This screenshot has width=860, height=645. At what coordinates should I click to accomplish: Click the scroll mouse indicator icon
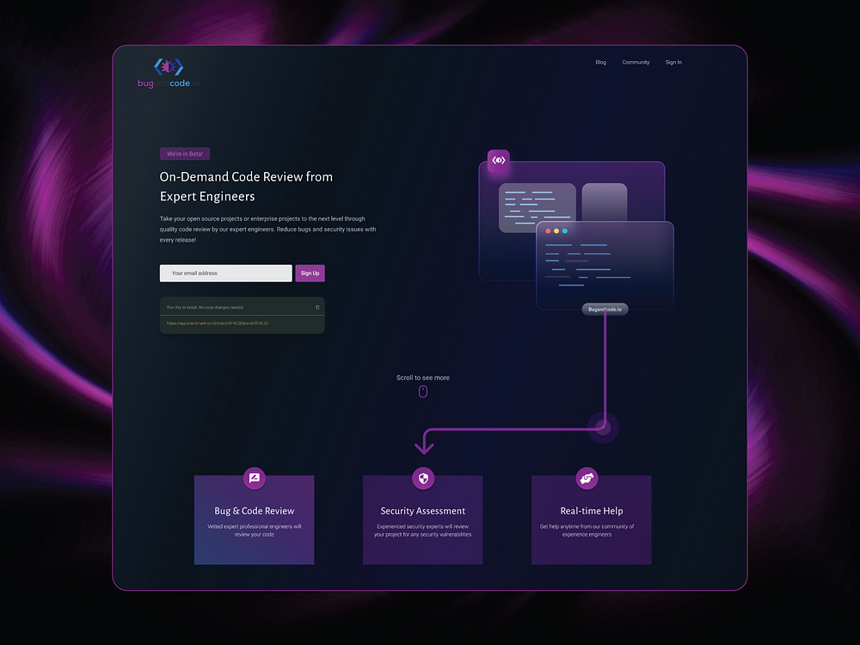coord(423,391)
